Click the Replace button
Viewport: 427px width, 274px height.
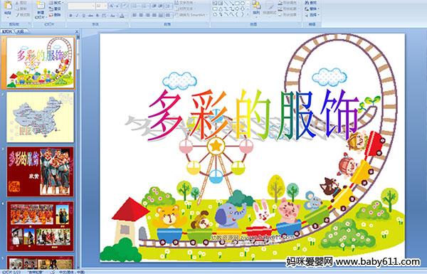coord(312,9)
